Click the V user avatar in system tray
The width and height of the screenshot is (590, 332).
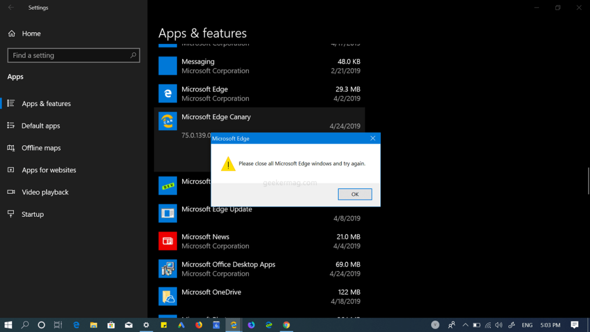point(435,325)
